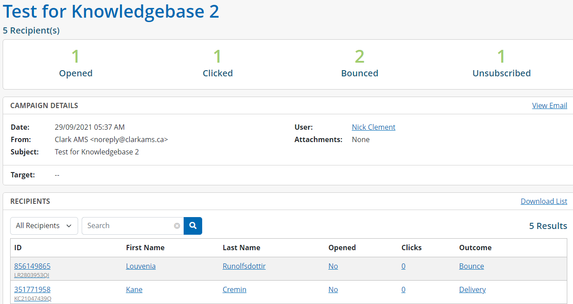
Task: Click the Opened statistic count
Action: point(76,57)
